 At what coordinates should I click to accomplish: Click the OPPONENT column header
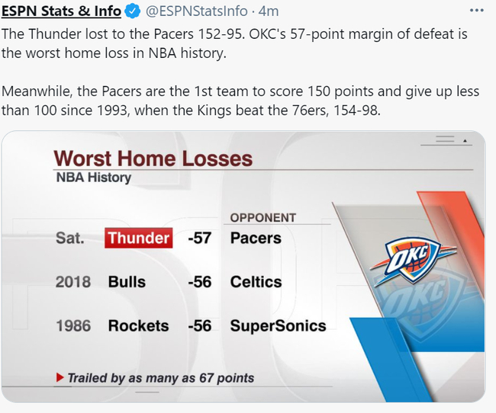(x=263, y=218)
